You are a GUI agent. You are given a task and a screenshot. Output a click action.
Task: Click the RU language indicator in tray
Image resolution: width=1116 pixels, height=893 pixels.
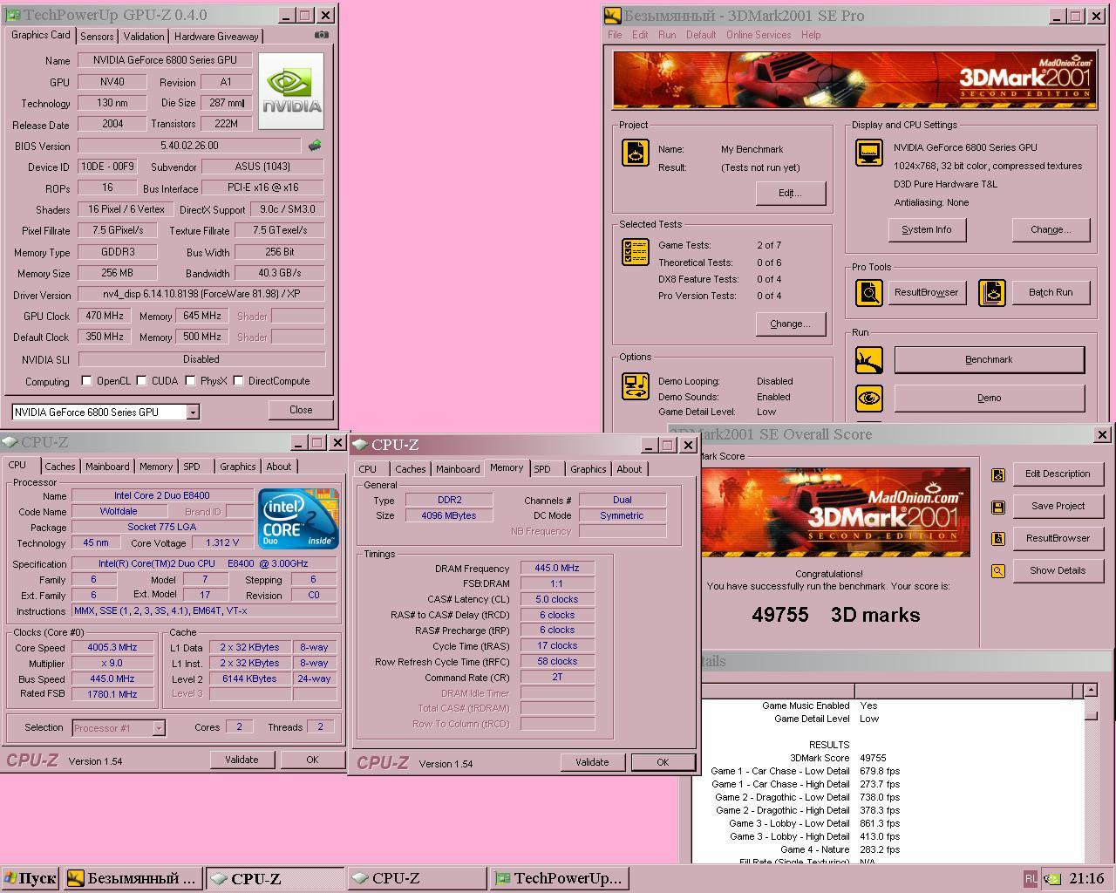pos(1031,878)
